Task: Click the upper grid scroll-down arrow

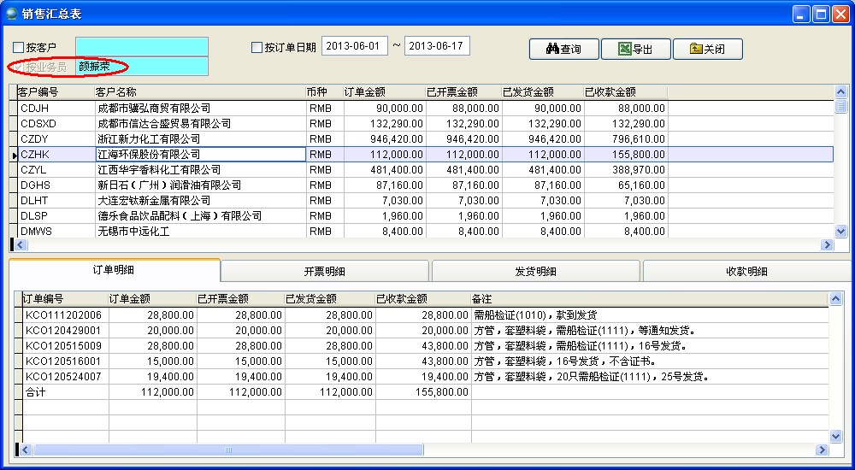Action: (840, 231)
